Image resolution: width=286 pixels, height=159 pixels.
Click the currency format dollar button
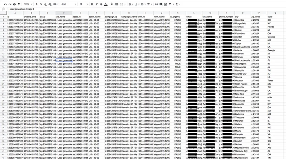point(37,4)
